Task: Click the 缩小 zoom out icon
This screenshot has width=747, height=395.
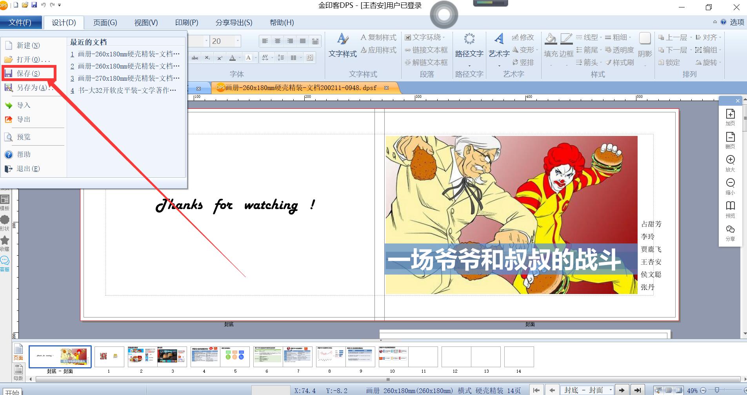Action: [x=730, y=187]
